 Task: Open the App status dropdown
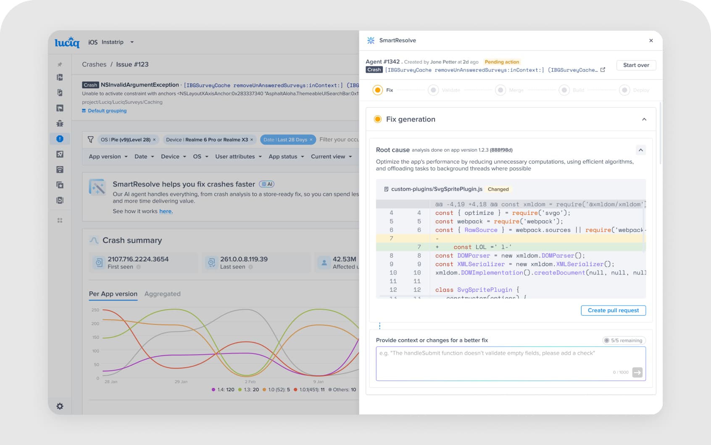tap(286, 156)
